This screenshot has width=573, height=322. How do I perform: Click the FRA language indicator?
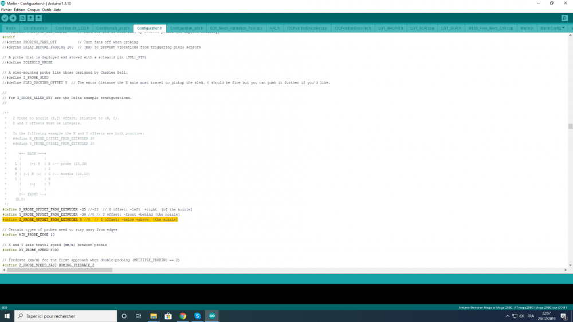(x=531, y=316)
